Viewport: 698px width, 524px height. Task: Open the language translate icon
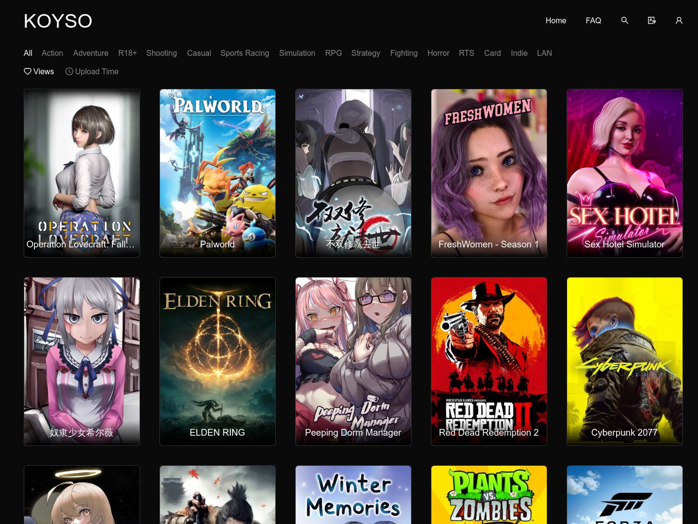652,20
